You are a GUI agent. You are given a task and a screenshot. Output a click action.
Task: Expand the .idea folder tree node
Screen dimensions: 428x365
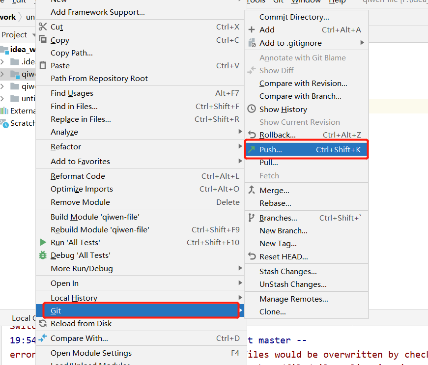(x=2, y=61)
